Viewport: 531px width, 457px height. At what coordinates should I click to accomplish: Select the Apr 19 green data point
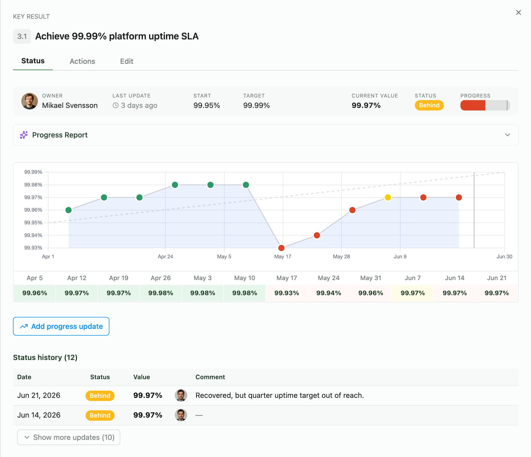139,197
